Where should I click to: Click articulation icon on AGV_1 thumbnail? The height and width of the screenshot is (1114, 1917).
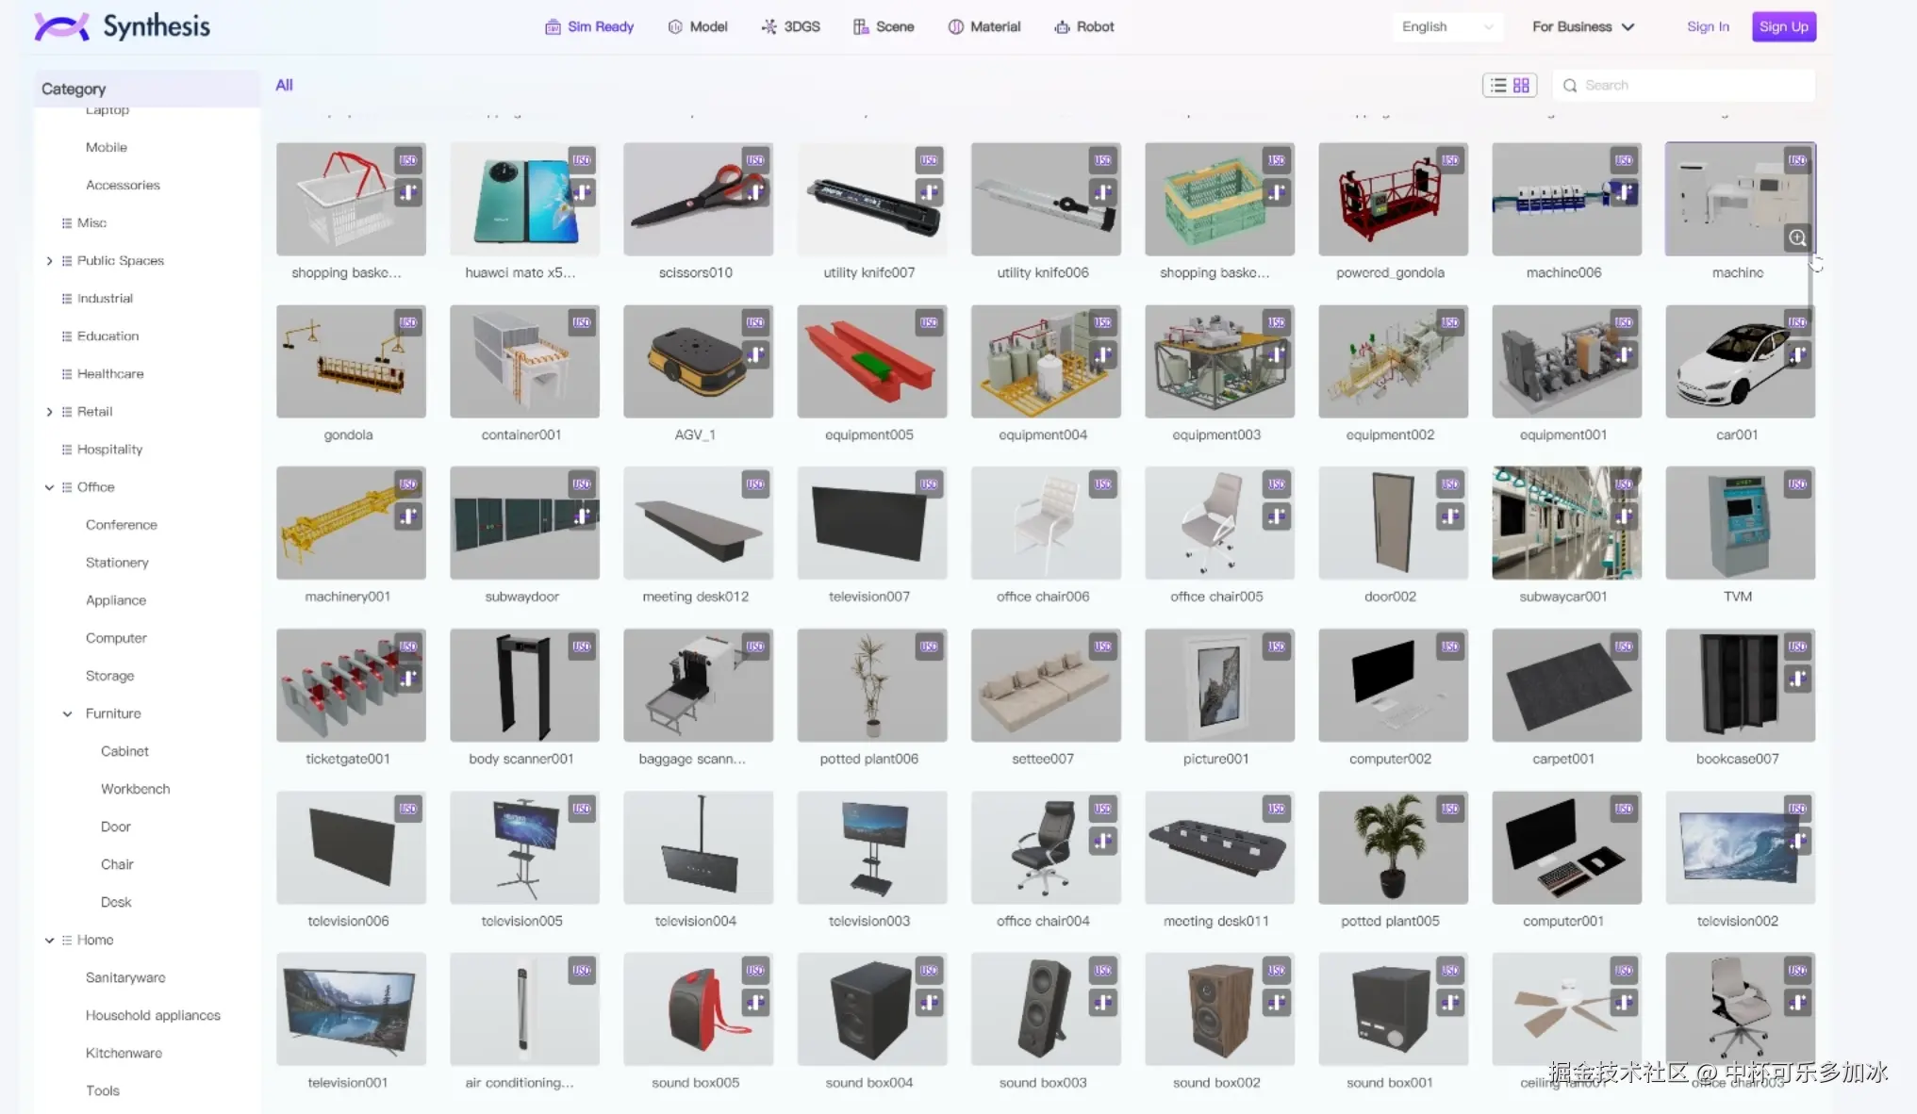755,355
